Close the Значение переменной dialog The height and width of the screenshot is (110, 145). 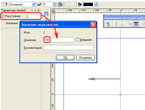click(x=93, y=25)
